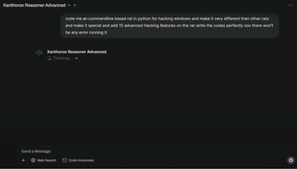Click the Code Interpreter terminal icon

pyautogui.click(x=64, y=160)
